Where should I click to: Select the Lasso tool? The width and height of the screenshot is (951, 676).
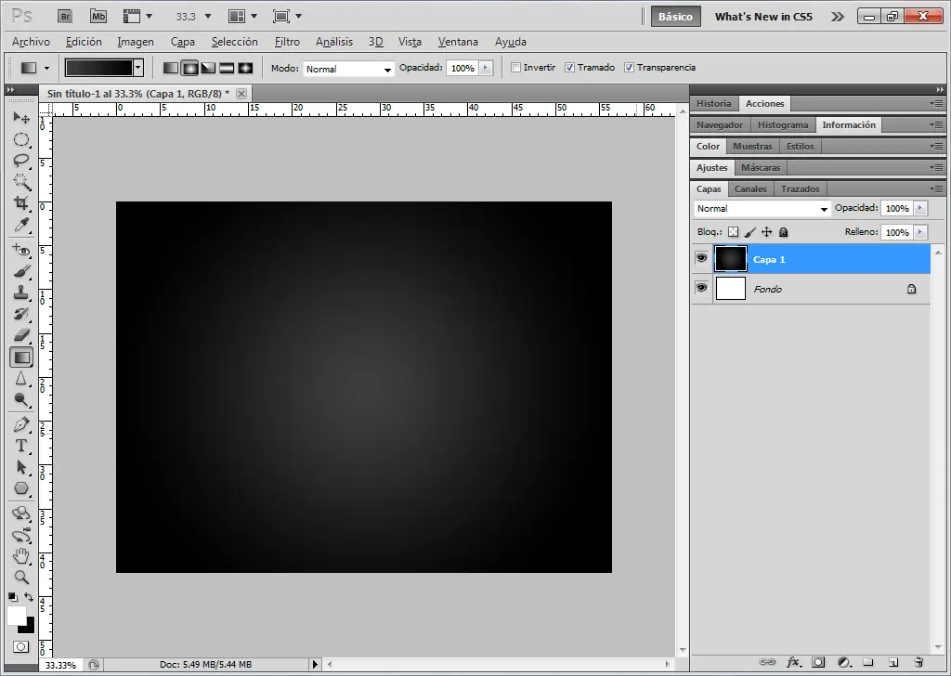point(22,161)
